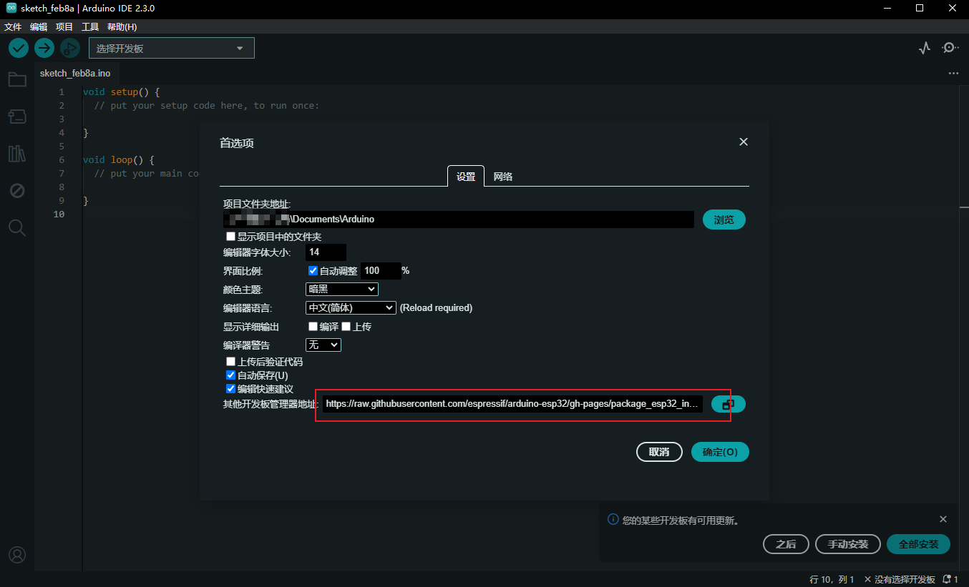
Task: Click the Upload arrow toolbar button
Action: click(x=44, y=48)
